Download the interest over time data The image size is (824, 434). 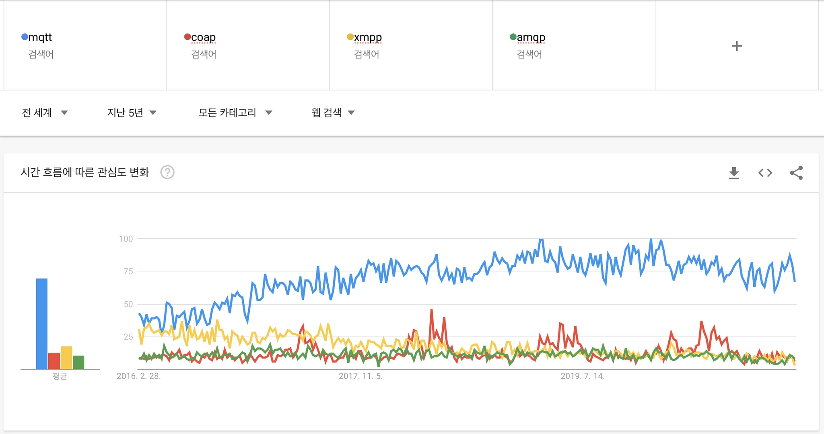(x=734, y=173)
